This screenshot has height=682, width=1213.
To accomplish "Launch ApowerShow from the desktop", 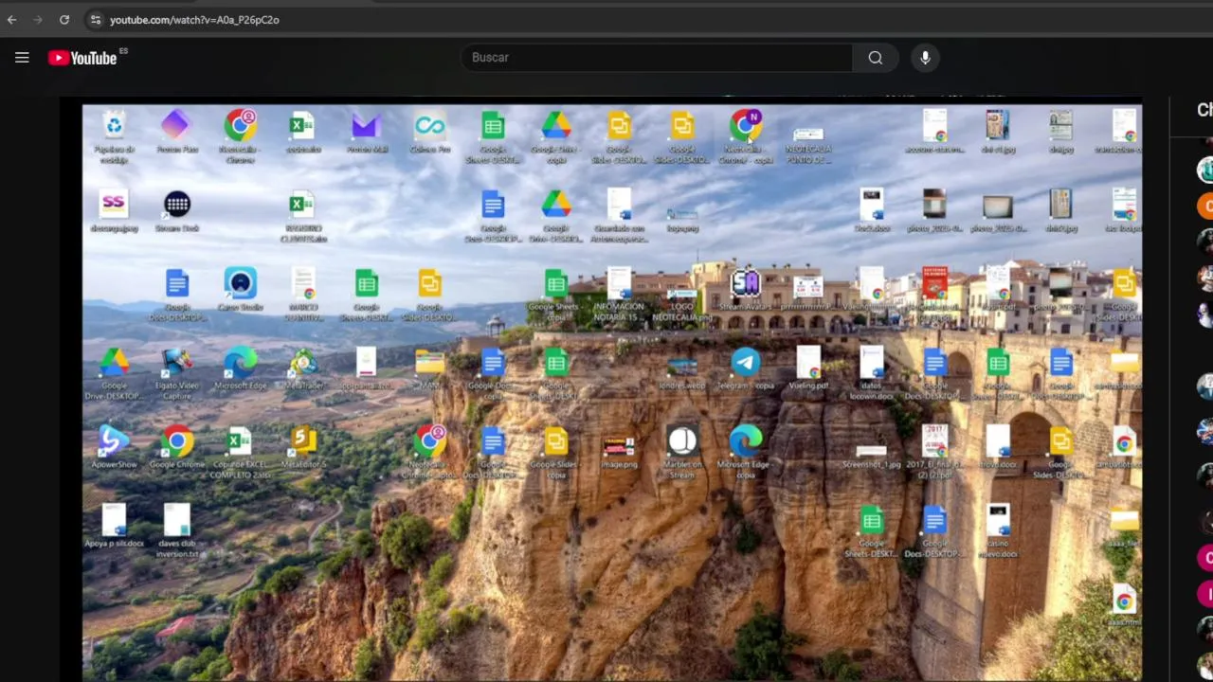I will (114, 447).
